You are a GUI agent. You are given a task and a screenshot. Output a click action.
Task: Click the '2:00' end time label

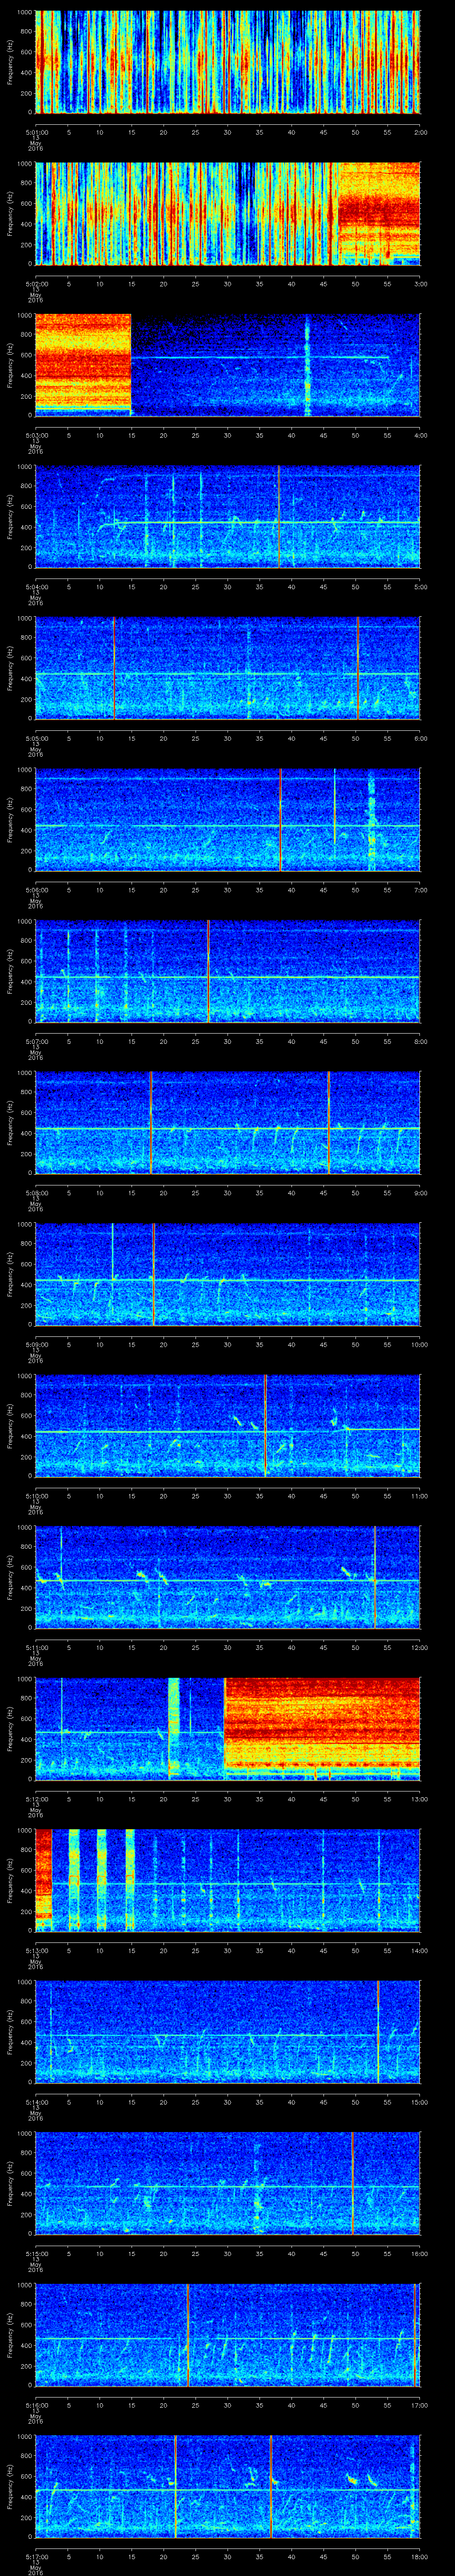tap(420, 131)
